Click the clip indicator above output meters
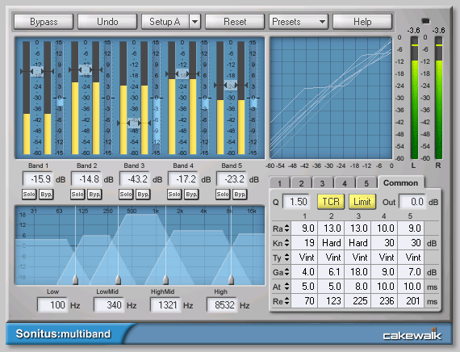The image size is (460, 352). [x=425, y=21]
